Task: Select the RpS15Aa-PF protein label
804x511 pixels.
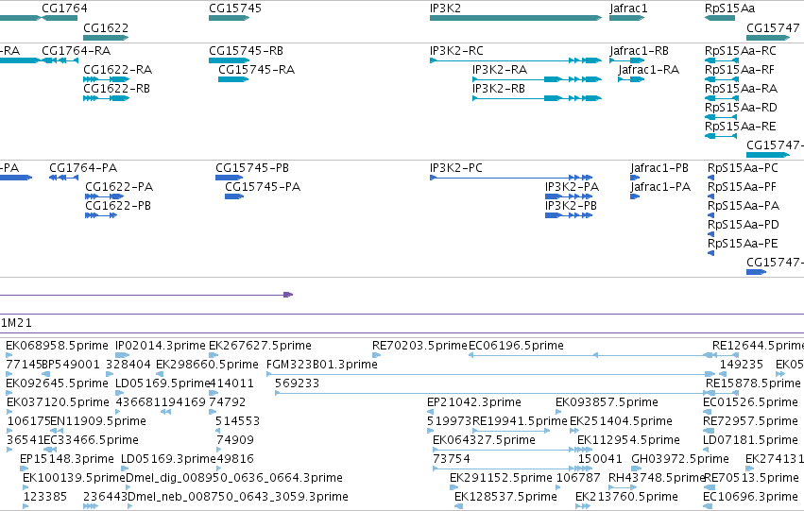Action: coord(742,187)
